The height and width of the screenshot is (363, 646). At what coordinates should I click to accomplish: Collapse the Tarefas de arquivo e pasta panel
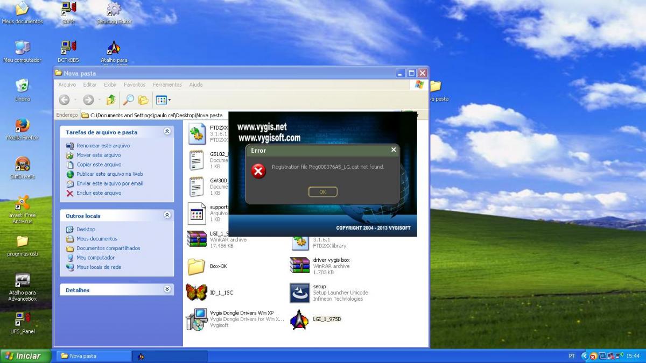pyautogui.click(x=167, y=131)
